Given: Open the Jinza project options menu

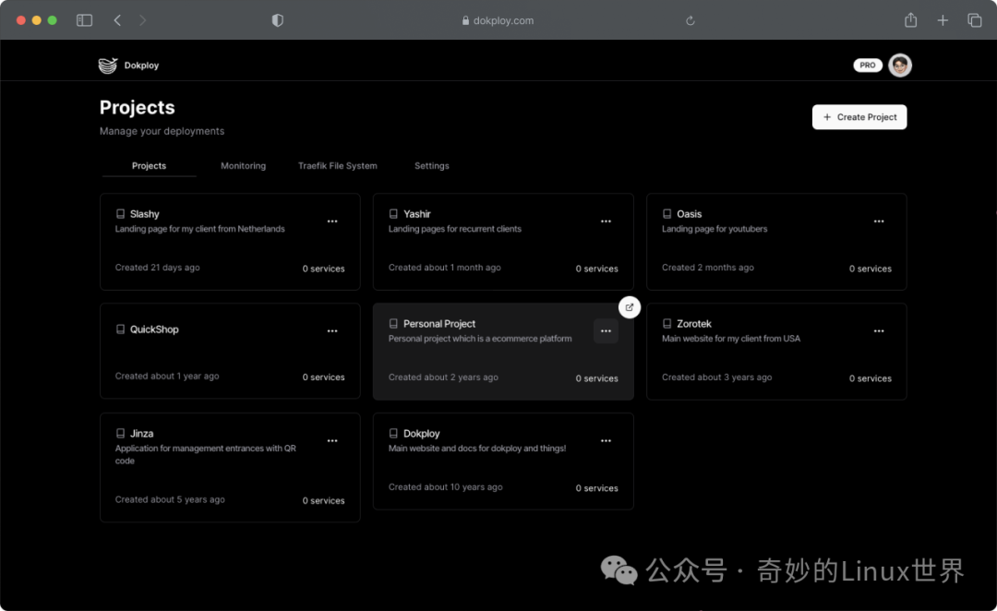Looking at the screenshot, I should (332, 440).
